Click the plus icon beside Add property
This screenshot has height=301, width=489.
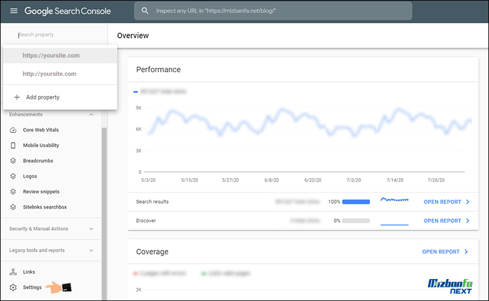click(17, 97)
